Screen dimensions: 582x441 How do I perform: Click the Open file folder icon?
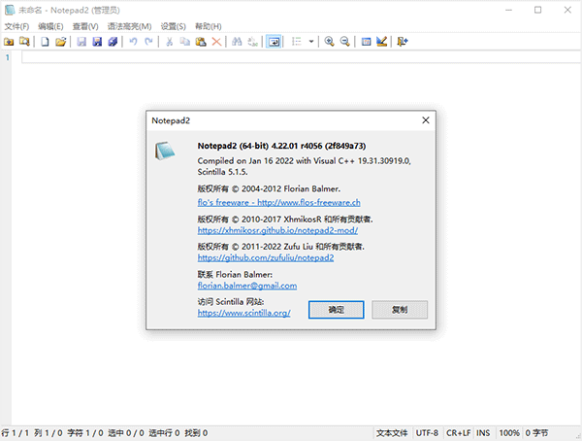tap(60, 42)
